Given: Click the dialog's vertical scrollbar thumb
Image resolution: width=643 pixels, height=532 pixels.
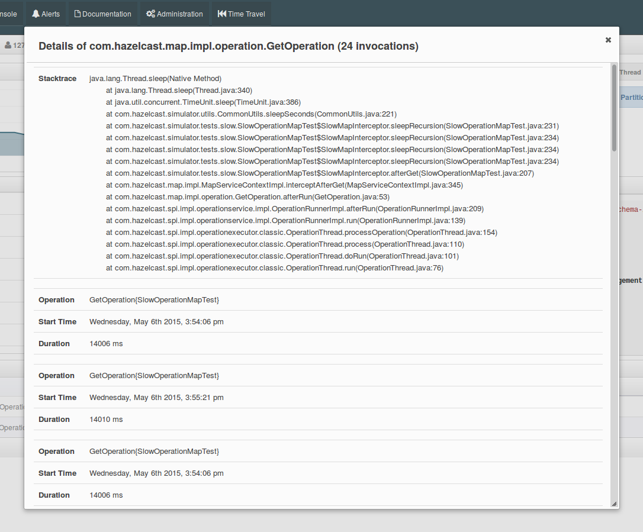Looking at the screenshot, I should (x=614, y=107).
